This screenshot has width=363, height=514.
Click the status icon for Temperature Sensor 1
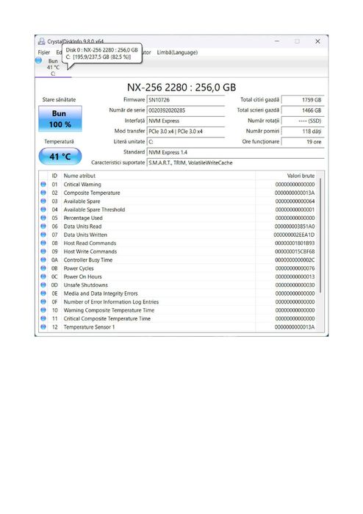tap(43, 326)
